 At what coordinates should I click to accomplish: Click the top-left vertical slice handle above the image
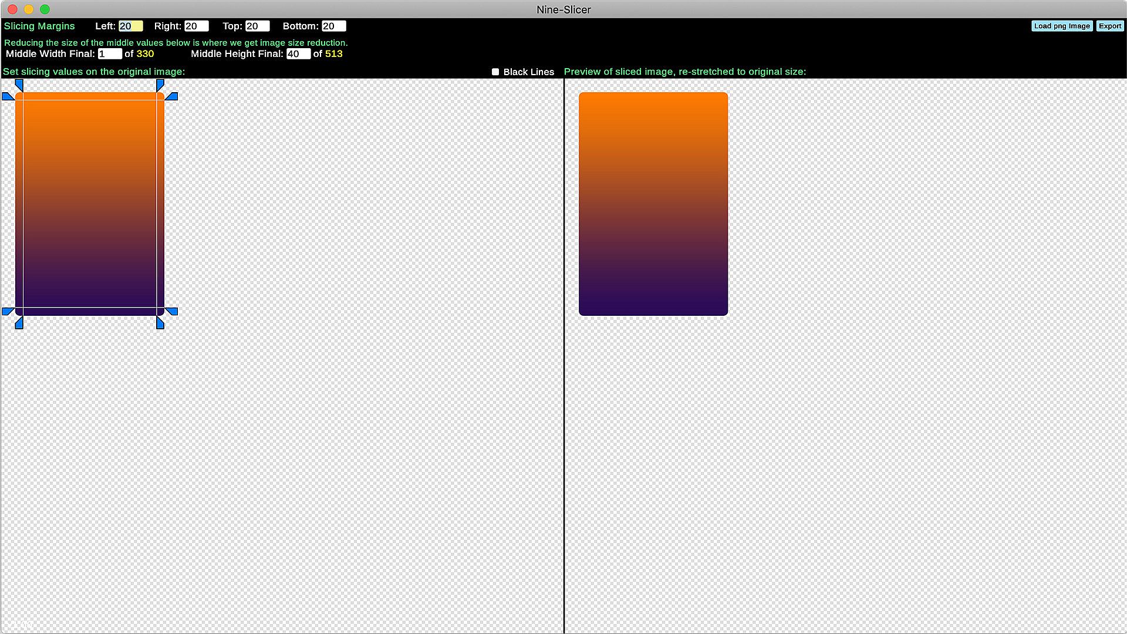pos(19,85)
